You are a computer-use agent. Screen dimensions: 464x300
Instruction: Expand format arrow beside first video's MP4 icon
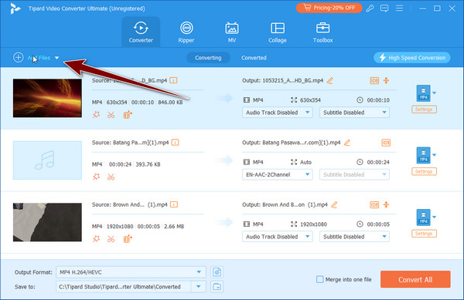click(434, 93)
